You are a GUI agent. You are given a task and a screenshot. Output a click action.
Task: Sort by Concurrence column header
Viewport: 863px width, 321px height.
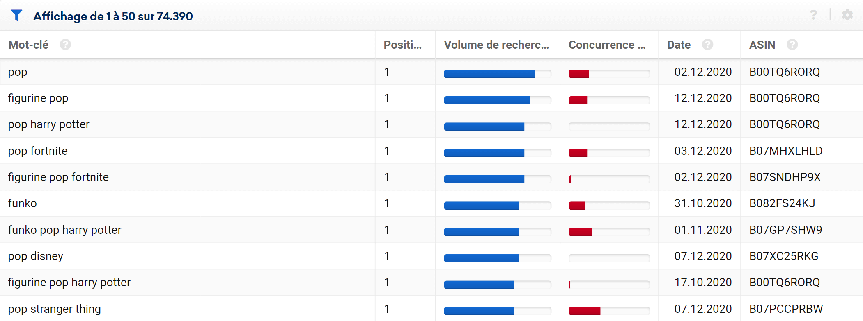tap(607, 45)
